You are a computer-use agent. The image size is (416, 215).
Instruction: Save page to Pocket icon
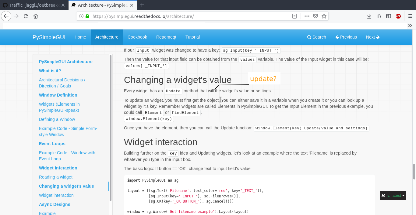click(316, 16)
